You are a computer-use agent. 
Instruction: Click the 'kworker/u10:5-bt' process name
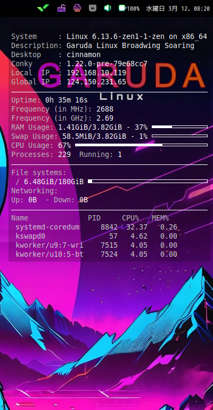[50, 254]
